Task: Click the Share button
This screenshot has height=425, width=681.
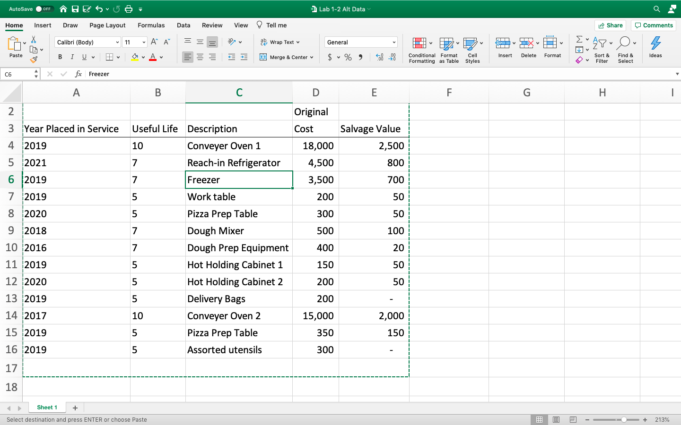Action: [610, 25]
